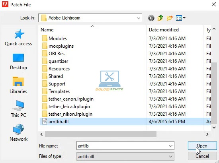Select the quantizer folder icon

click(45, 61)
